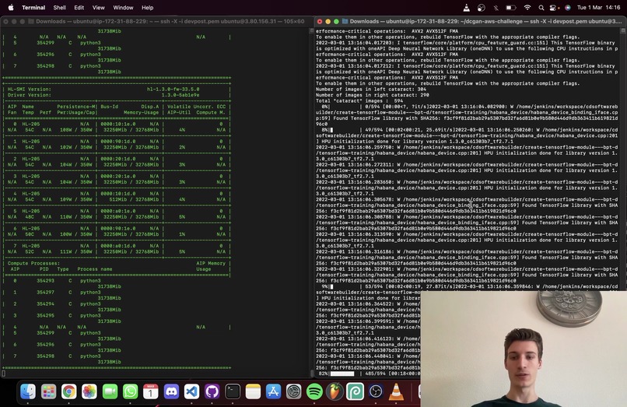
Task: Click the 'Total "cataract" images : 594' line
Action: [359, 101]
